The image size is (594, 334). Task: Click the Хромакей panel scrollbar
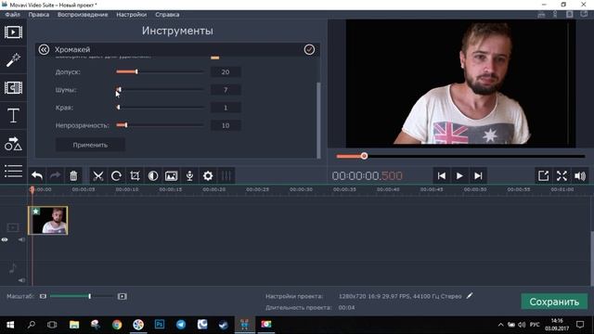(318, 120)
